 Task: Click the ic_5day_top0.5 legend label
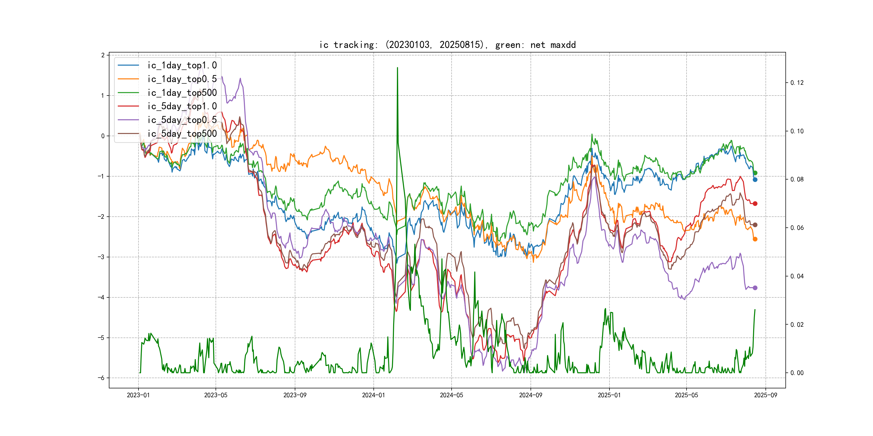(182, 120)
